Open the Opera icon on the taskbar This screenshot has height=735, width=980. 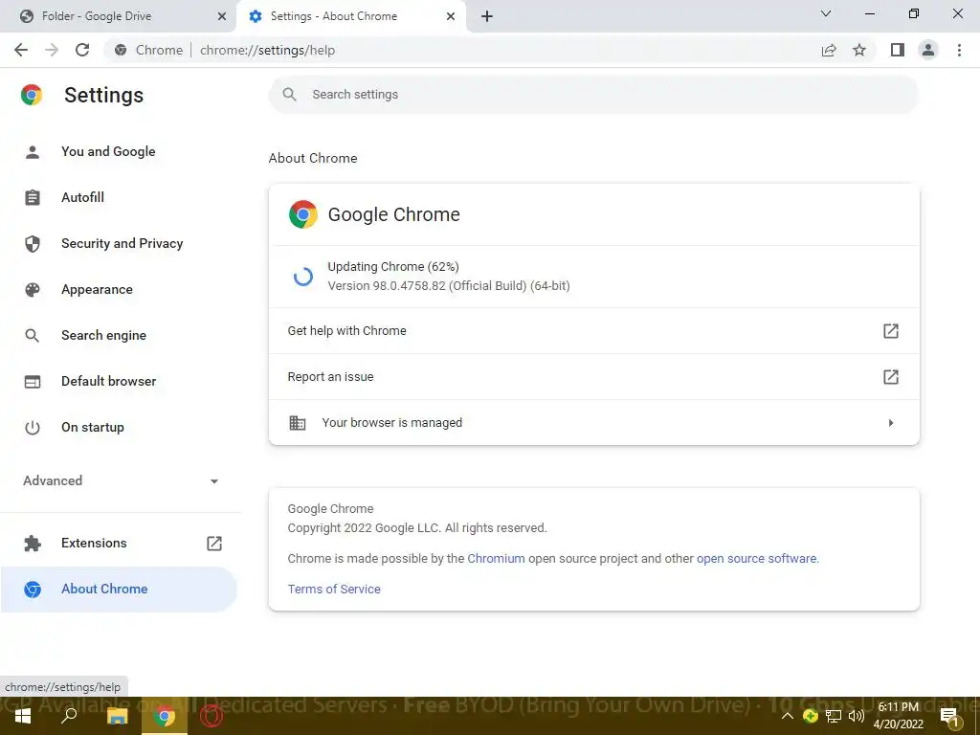click(212, 716)
